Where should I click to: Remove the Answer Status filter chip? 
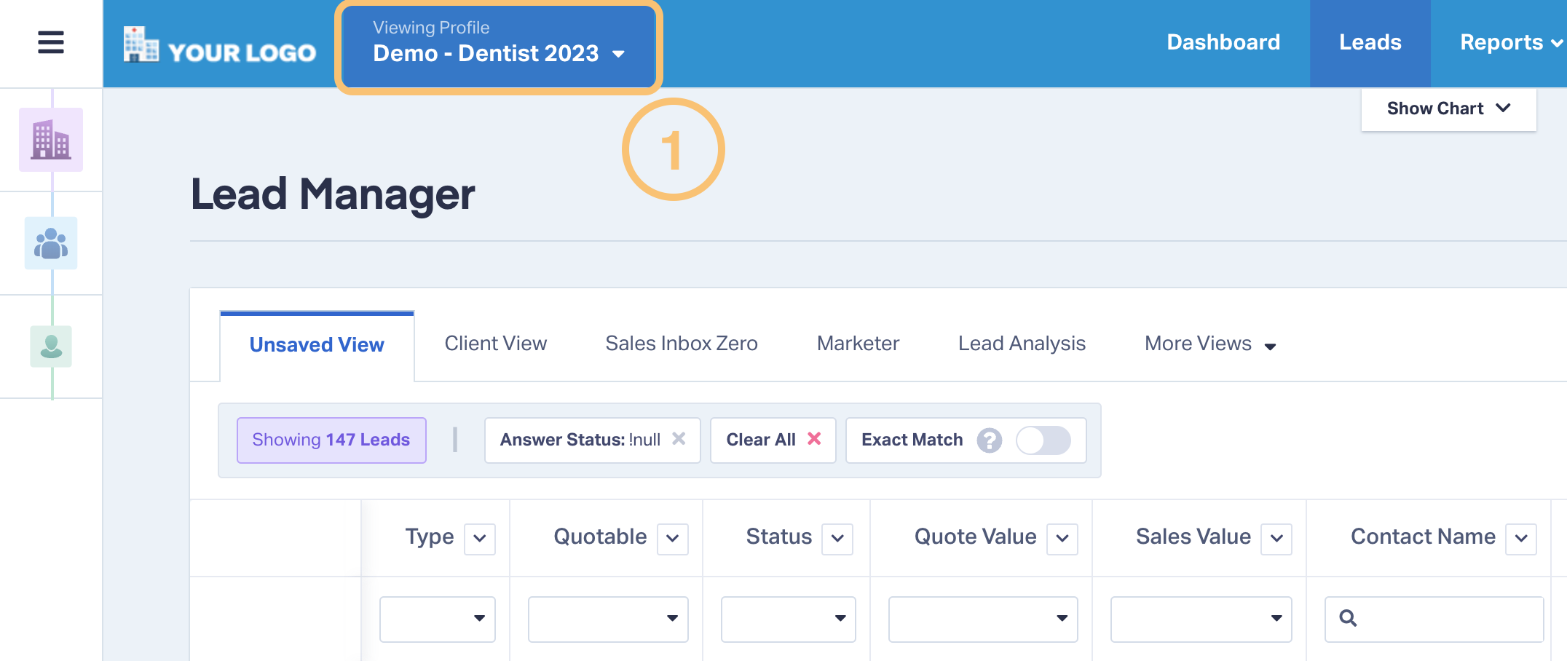679,439
